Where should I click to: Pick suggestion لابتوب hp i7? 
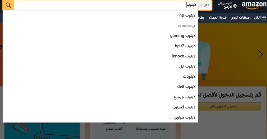coord(100,46)
